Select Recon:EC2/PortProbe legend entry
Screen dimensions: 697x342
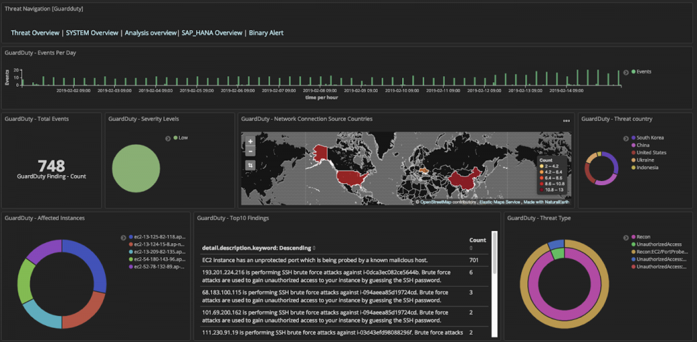point(659,252)
